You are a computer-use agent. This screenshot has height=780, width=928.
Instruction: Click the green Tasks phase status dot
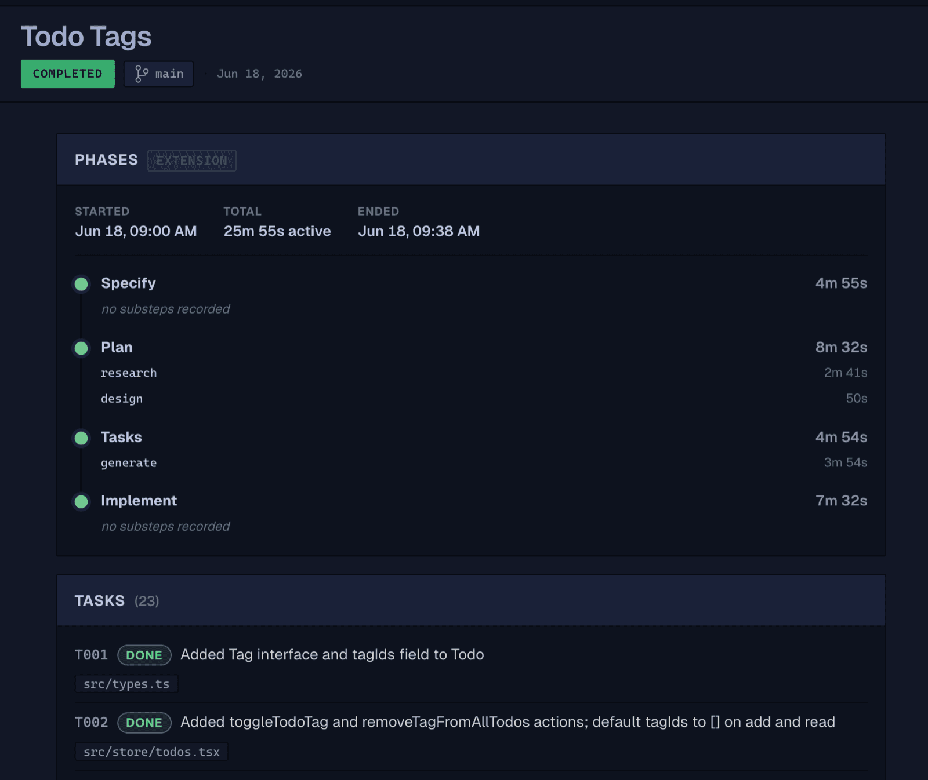(81, 438)
